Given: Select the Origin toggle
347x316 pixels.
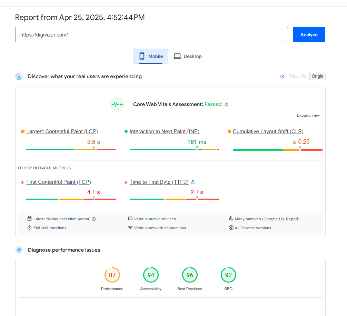Looking at the screenshot, I should pos(317,76).
